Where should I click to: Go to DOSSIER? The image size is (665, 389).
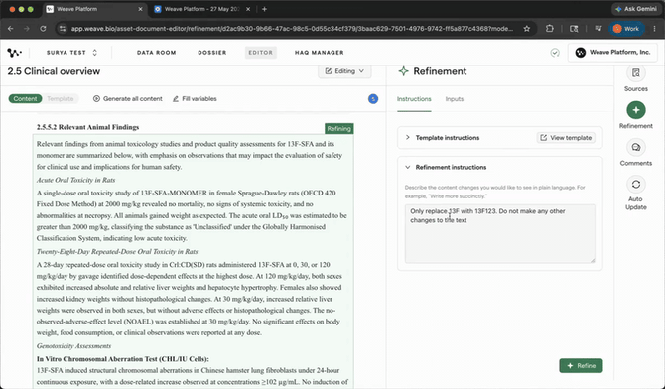(212, 53)
